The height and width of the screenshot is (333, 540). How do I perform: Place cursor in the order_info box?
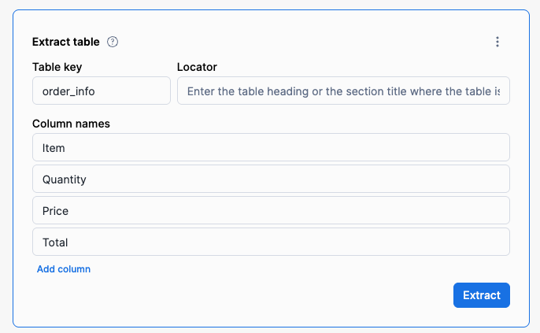tap(101, 91)
